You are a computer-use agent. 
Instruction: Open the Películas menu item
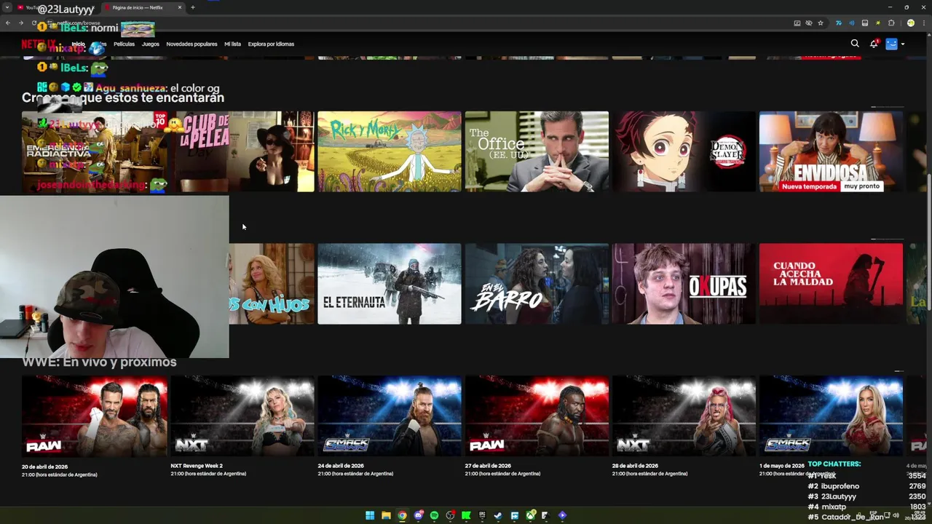(124, 44)
